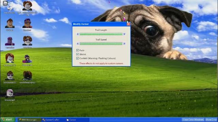Screen dimensions: 218x122
Task: Click the Clear Error Windows button
Action: [193, 120]
